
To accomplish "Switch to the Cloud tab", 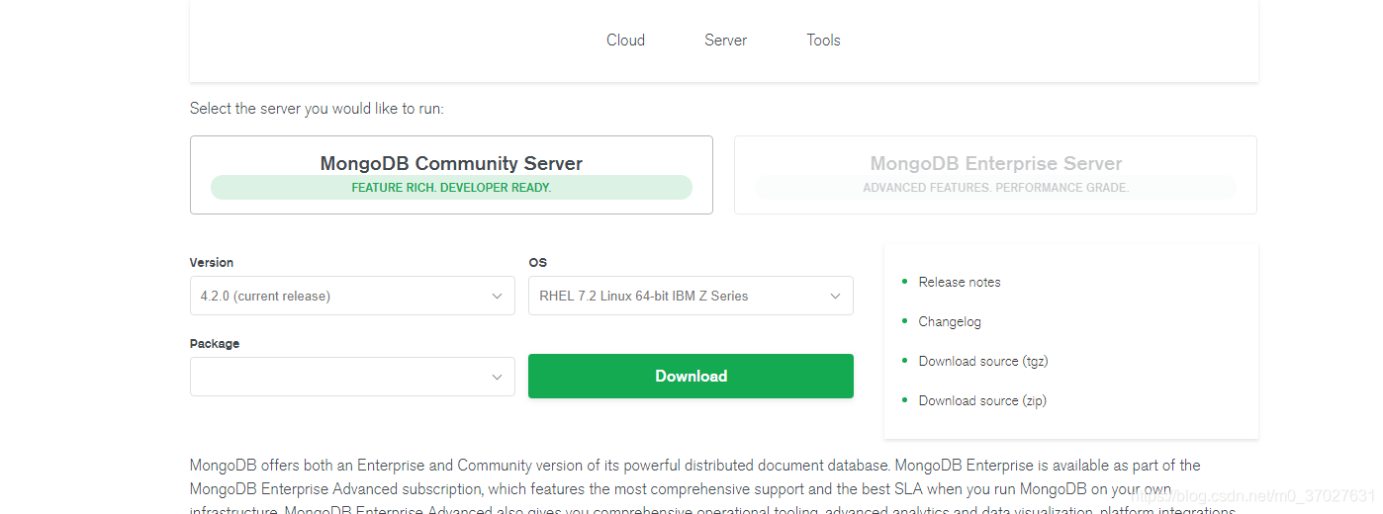I will (625, 41).
